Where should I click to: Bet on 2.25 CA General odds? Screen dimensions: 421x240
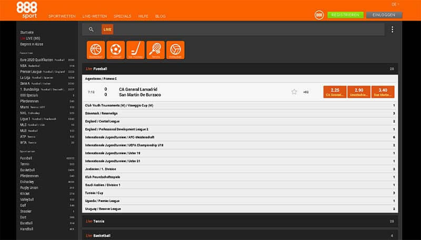pos(335,92)
